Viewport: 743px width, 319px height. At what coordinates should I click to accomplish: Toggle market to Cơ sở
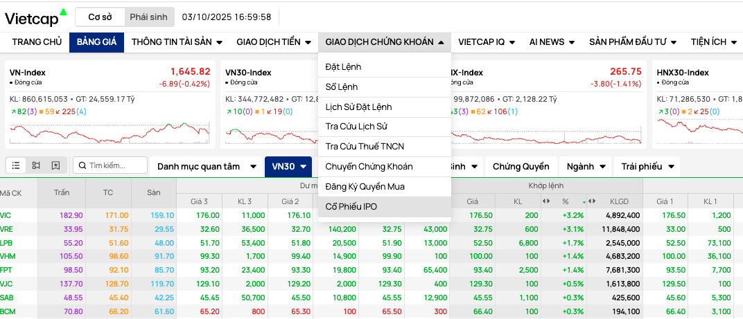tap(100, 17)
